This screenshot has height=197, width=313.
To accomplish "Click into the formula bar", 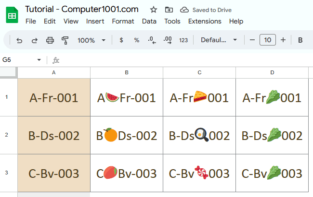I will [186, 60].
